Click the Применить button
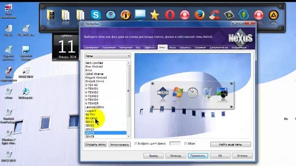 coord(198,156)
